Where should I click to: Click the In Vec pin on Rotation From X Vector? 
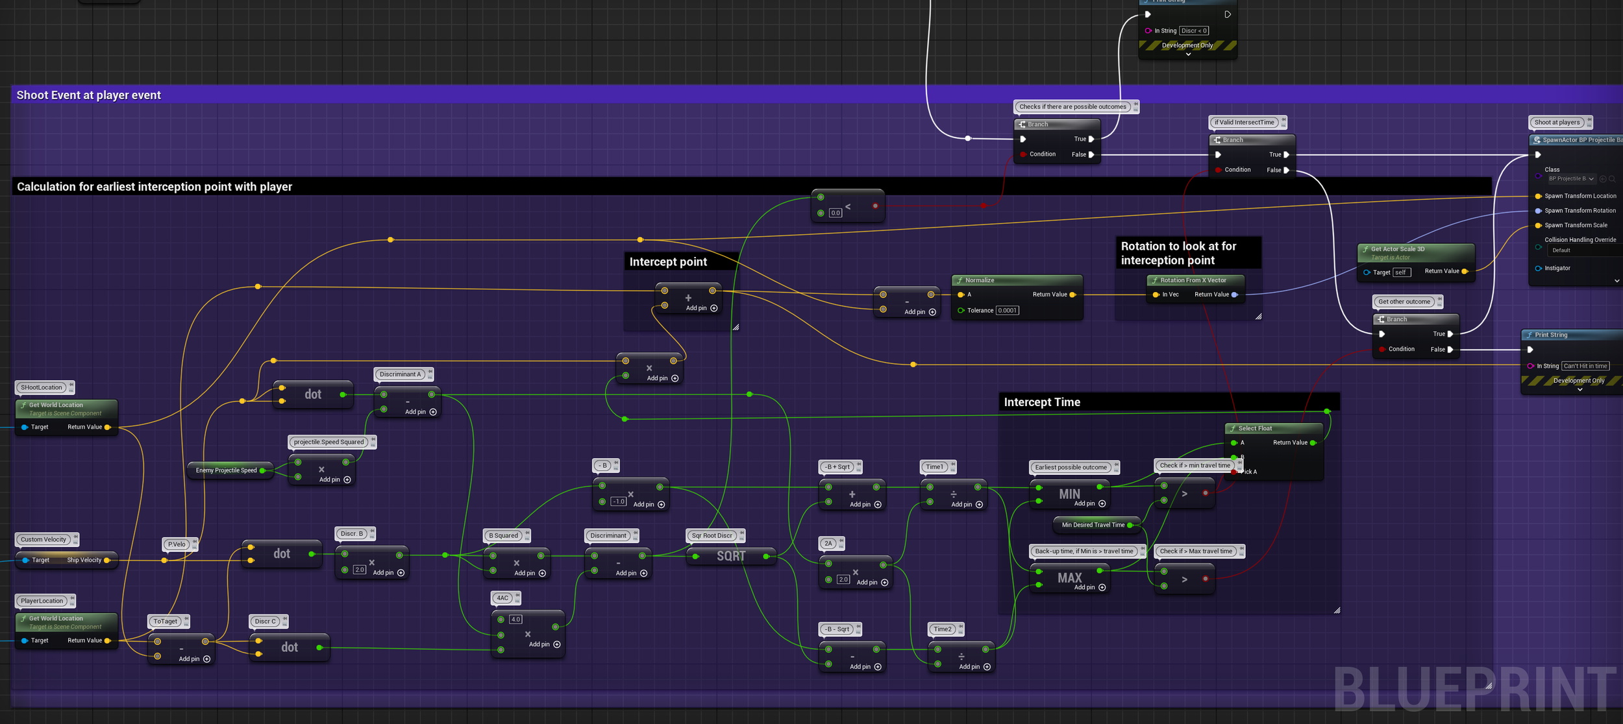[x=1156, y=295]
